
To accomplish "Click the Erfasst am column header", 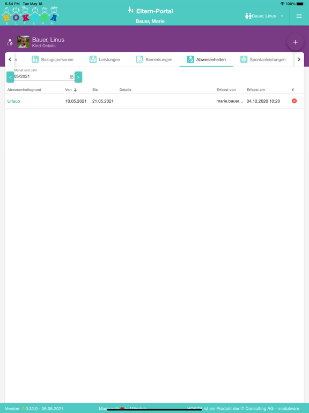I will tap(256, 90).
